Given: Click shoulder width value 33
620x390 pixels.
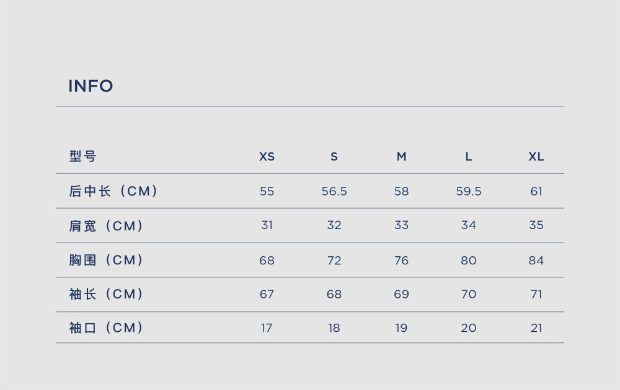Looking at the screenshot, I should coord(401,225).
